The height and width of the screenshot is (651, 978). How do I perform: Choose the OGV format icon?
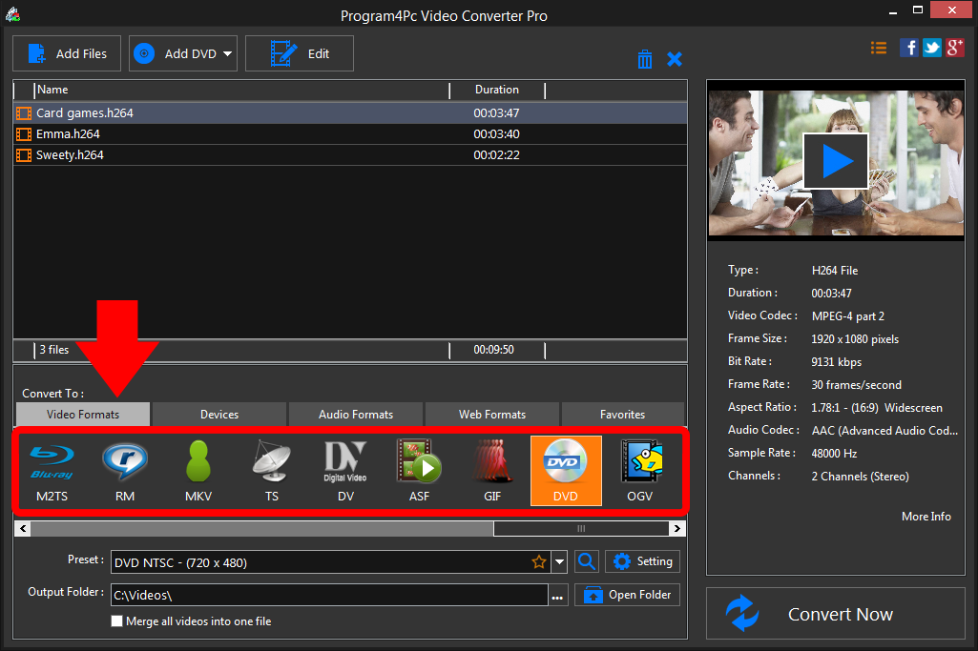coord(639,470)
